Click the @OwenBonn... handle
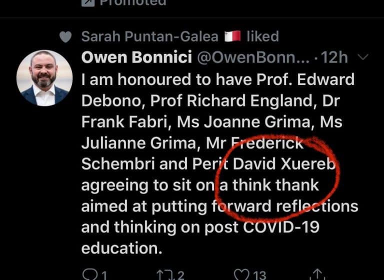 pyautogui.click(x=253, y=58)
